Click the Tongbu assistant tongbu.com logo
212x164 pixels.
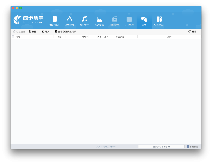click(x=28, y=19)
